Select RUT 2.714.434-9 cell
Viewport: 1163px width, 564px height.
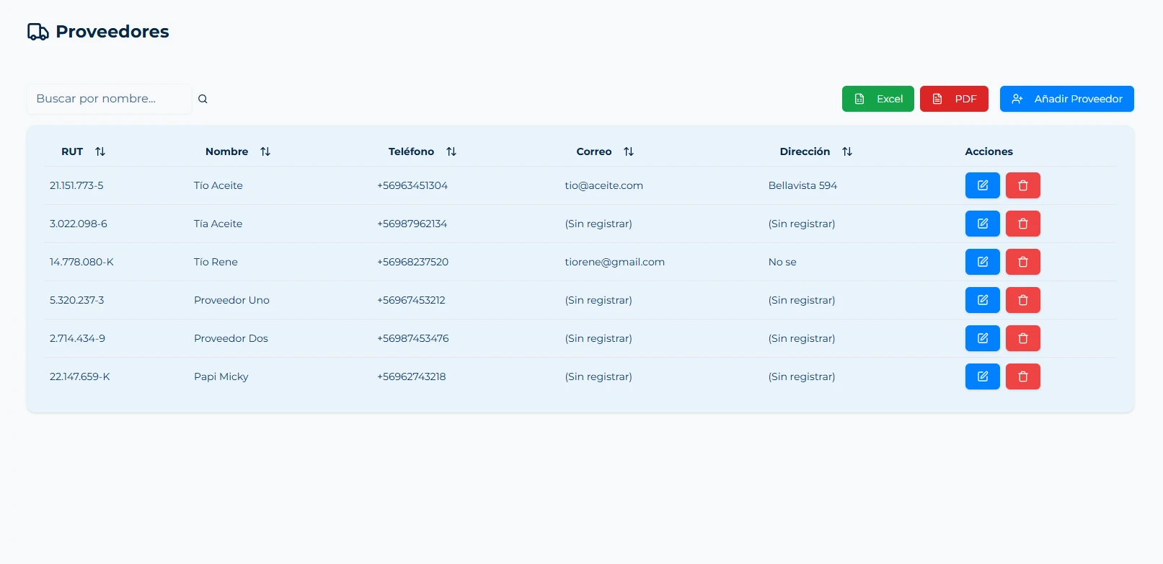pyautogui.click(x=77, y=338)
